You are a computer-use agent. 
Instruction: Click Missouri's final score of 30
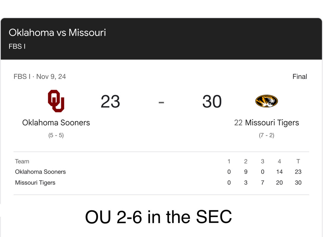pyautogui.click(x=212, y=102)
